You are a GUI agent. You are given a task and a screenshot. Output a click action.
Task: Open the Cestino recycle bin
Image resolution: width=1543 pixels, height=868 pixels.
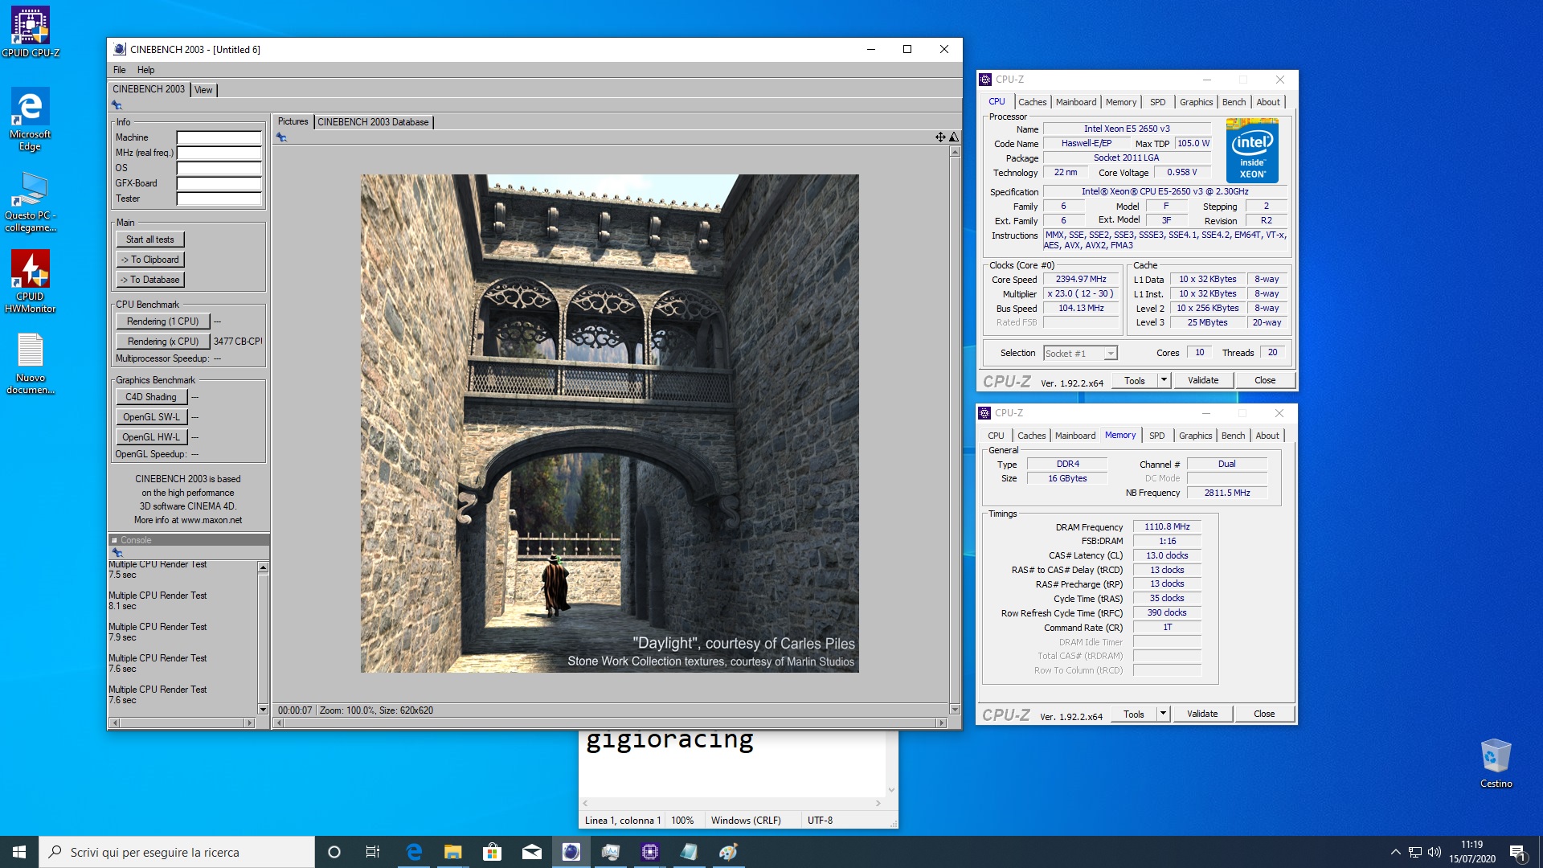coord(1496,763)
